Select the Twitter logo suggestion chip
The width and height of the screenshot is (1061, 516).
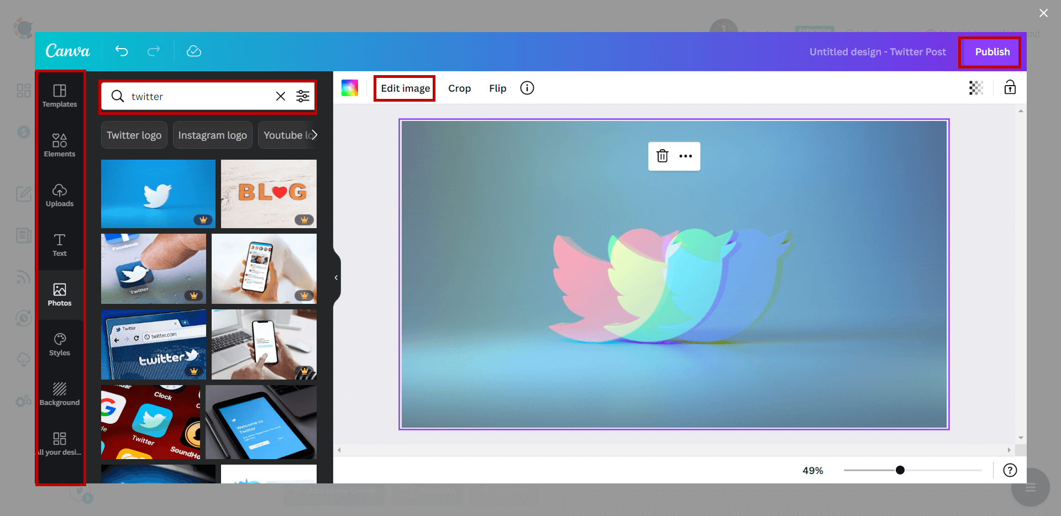pos(134,135)
